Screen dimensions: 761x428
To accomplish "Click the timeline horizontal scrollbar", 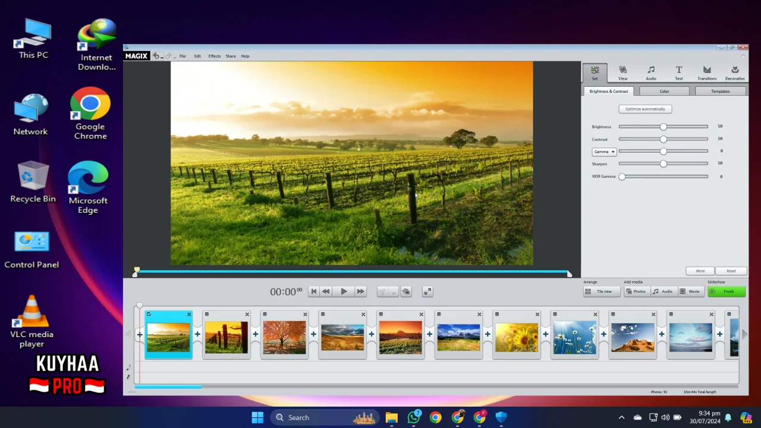I will (168, 387).
